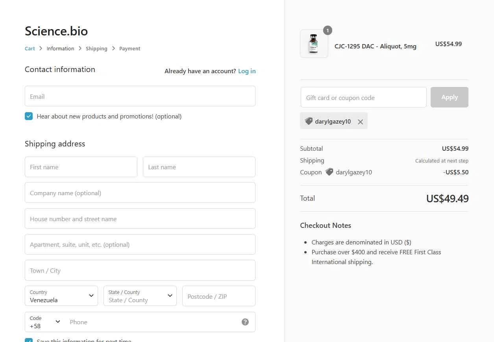Focus the Company name (optional) field
The width and height of the screenshot is (494, 342).
tap(140, 192)
